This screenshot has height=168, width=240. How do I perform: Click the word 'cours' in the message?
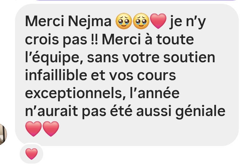(x=156, y=75)
